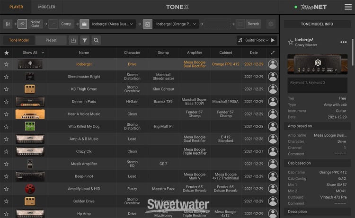
Task: Select the Beep-it-not row name
Action: click(84, 176)
